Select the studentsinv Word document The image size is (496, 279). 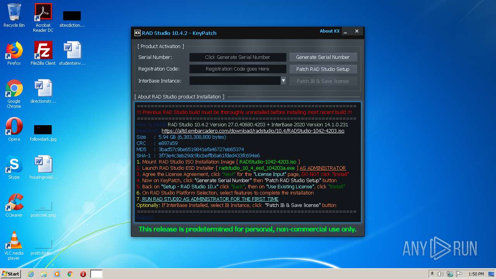72,53
